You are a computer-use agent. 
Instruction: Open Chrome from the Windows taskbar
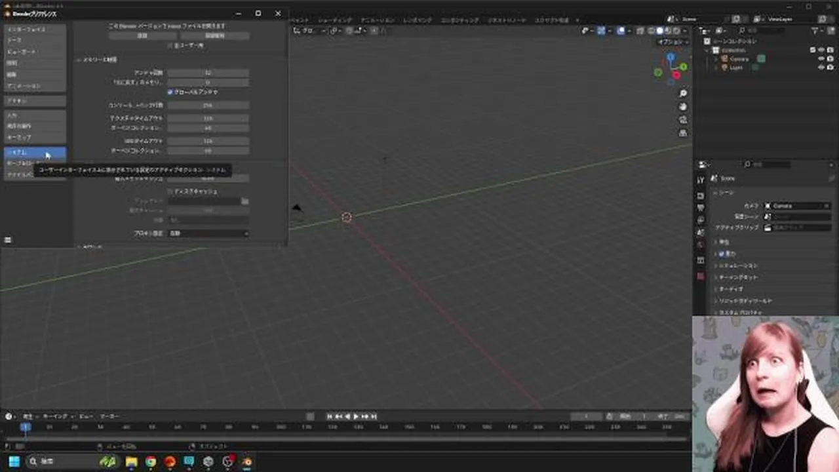click(151, 462)
